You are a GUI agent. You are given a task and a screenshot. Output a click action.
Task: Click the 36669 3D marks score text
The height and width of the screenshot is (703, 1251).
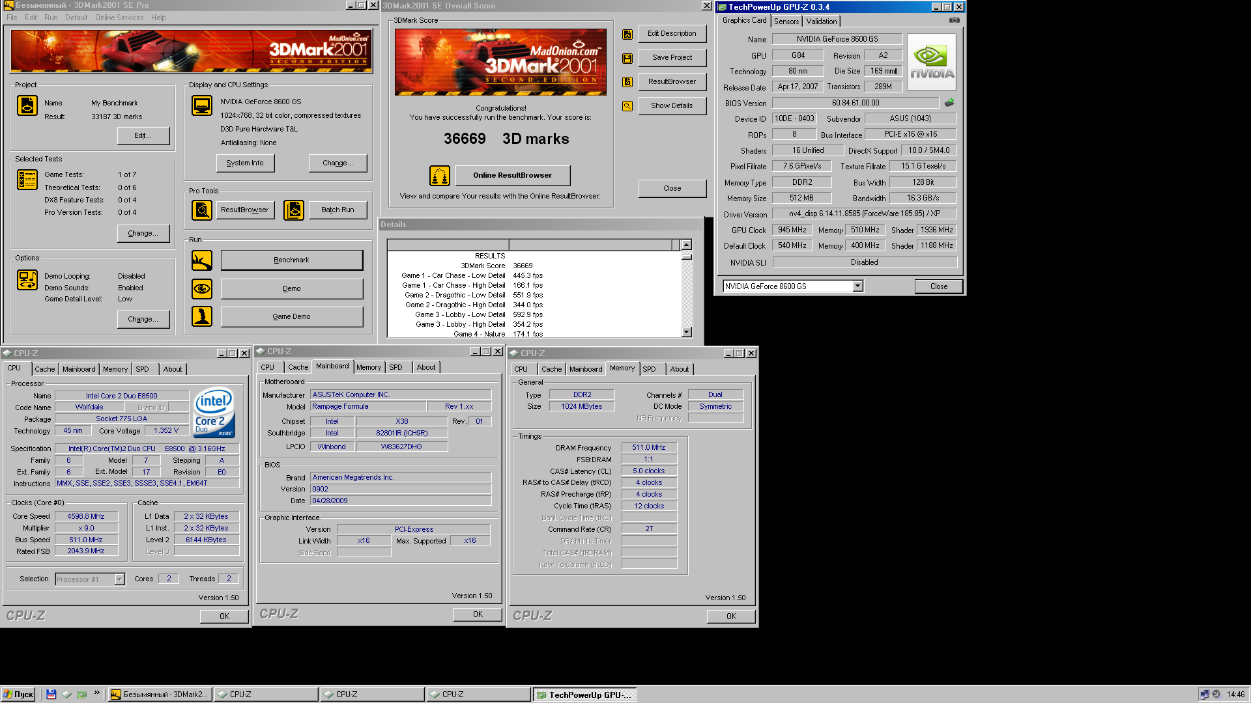[x=506, y=139]
